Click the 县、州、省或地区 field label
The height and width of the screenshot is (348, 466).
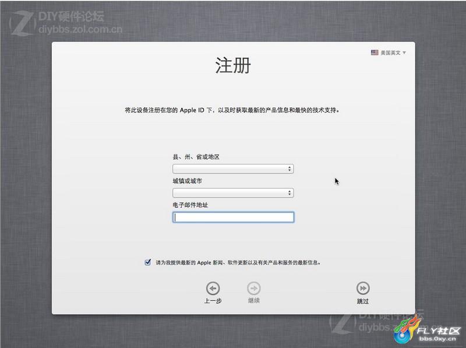(x=196, y=157)
